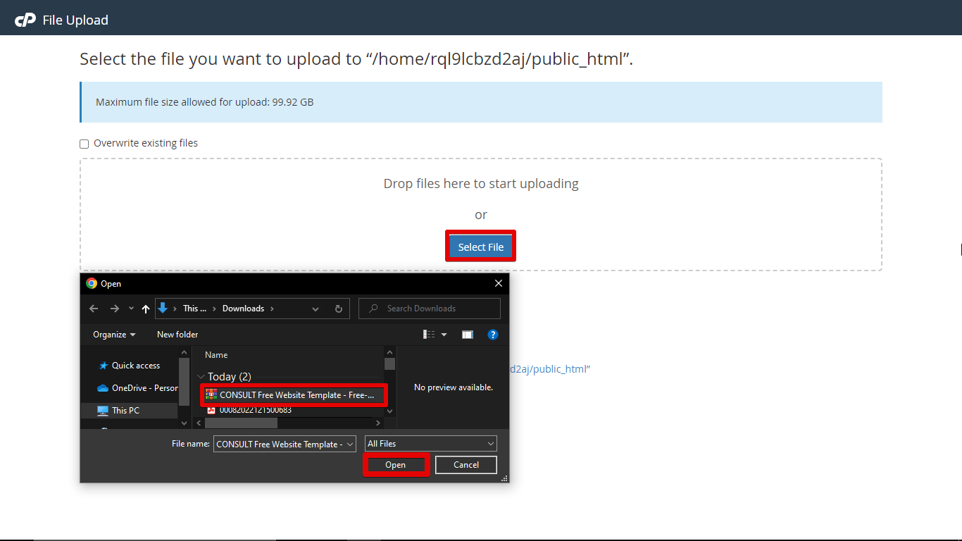962x541 pixels.
Task: Select the CONSULT Free Website Template file
Action: (x=293, y=395)
